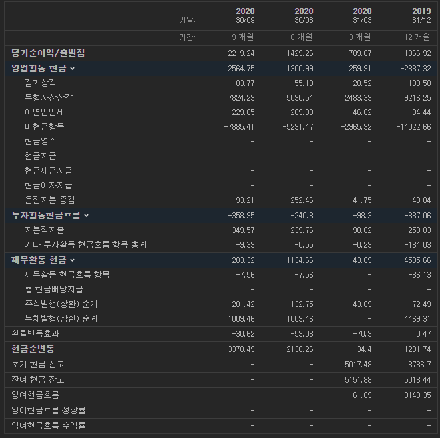Viewport: 440px width, 438px height.
Task: Click the 3 개월 period cell
Action: coord(360,37)
